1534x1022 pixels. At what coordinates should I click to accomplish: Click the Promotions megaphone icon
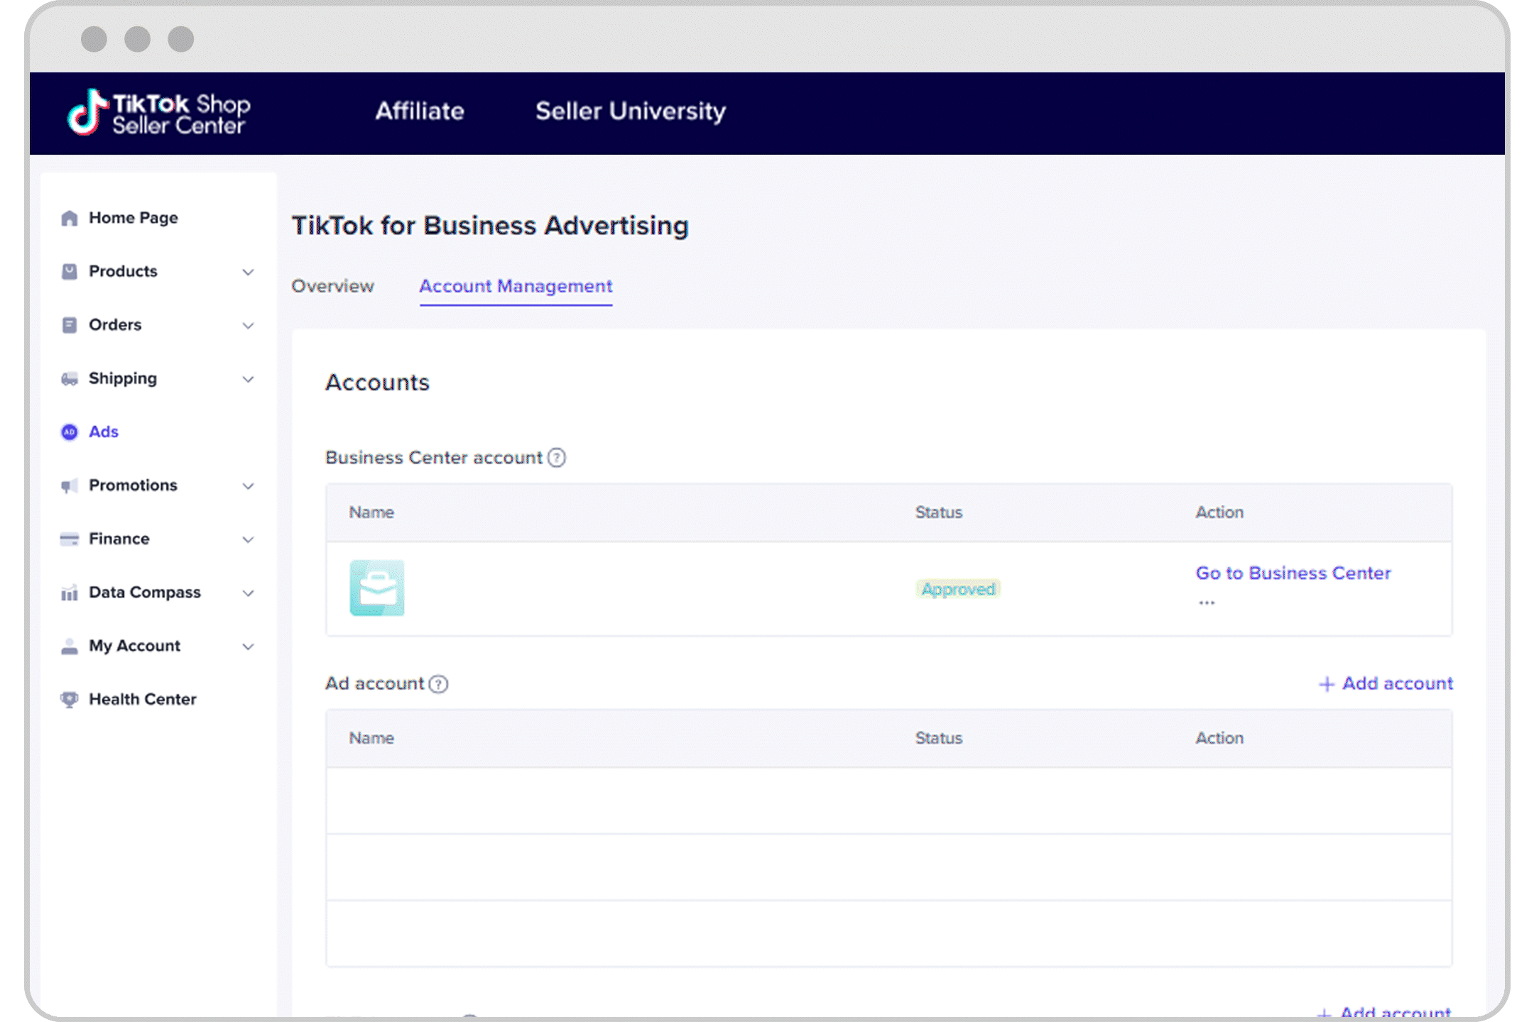tap(69, 486)
